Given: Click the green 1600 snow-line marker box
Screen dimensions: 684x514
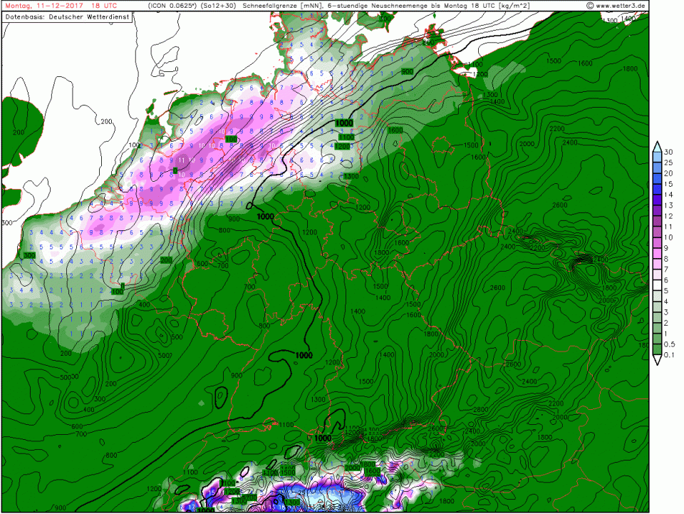Looking at the screenshot, I should tap(395, 130).
